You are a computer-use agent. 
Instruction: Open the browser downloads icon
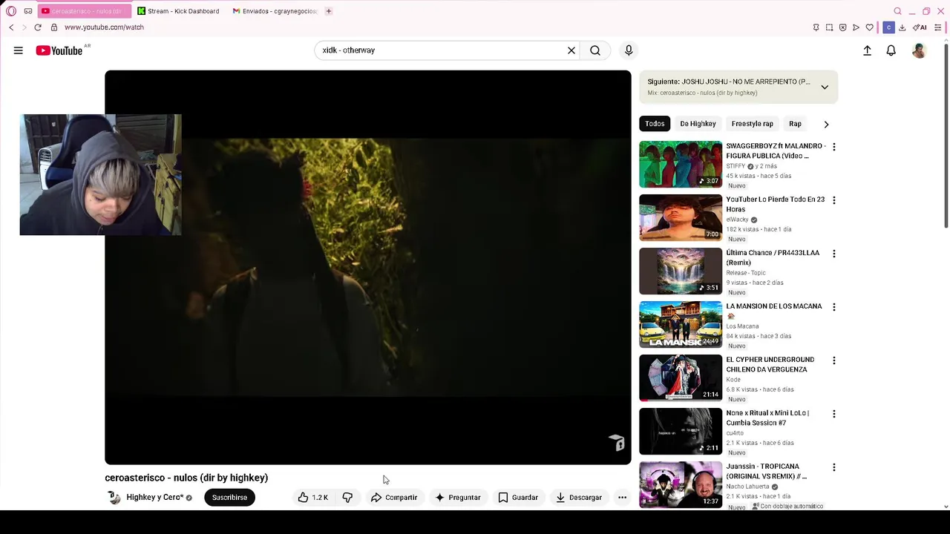coord(902,27)
